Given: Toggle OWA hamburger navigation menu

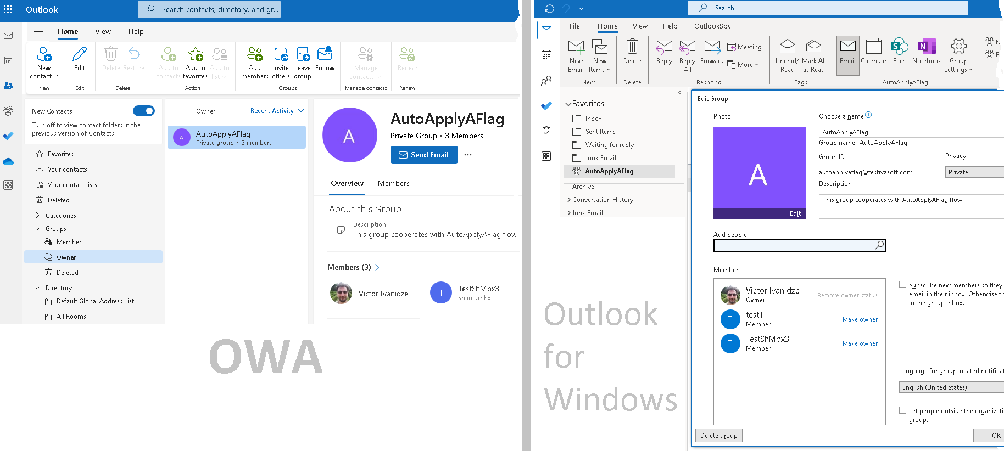Looking at the screenshot, I should [x=38, y=32].
